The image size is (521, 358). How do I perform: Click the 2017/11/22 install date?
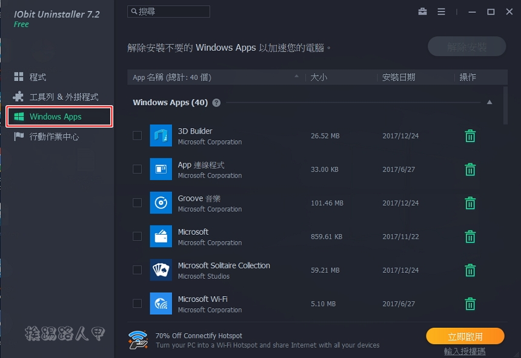tap(400, 236)
